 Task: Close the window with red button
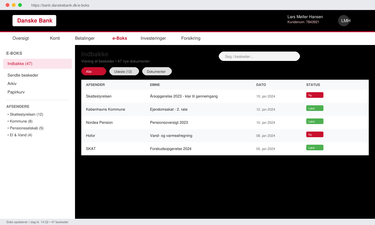coord(7,5)
